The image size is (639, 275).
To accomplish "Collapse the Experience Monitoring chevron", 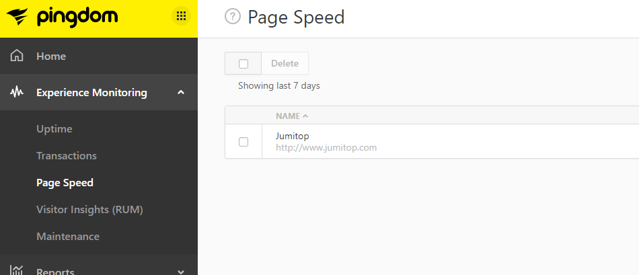I will point(180,92).
